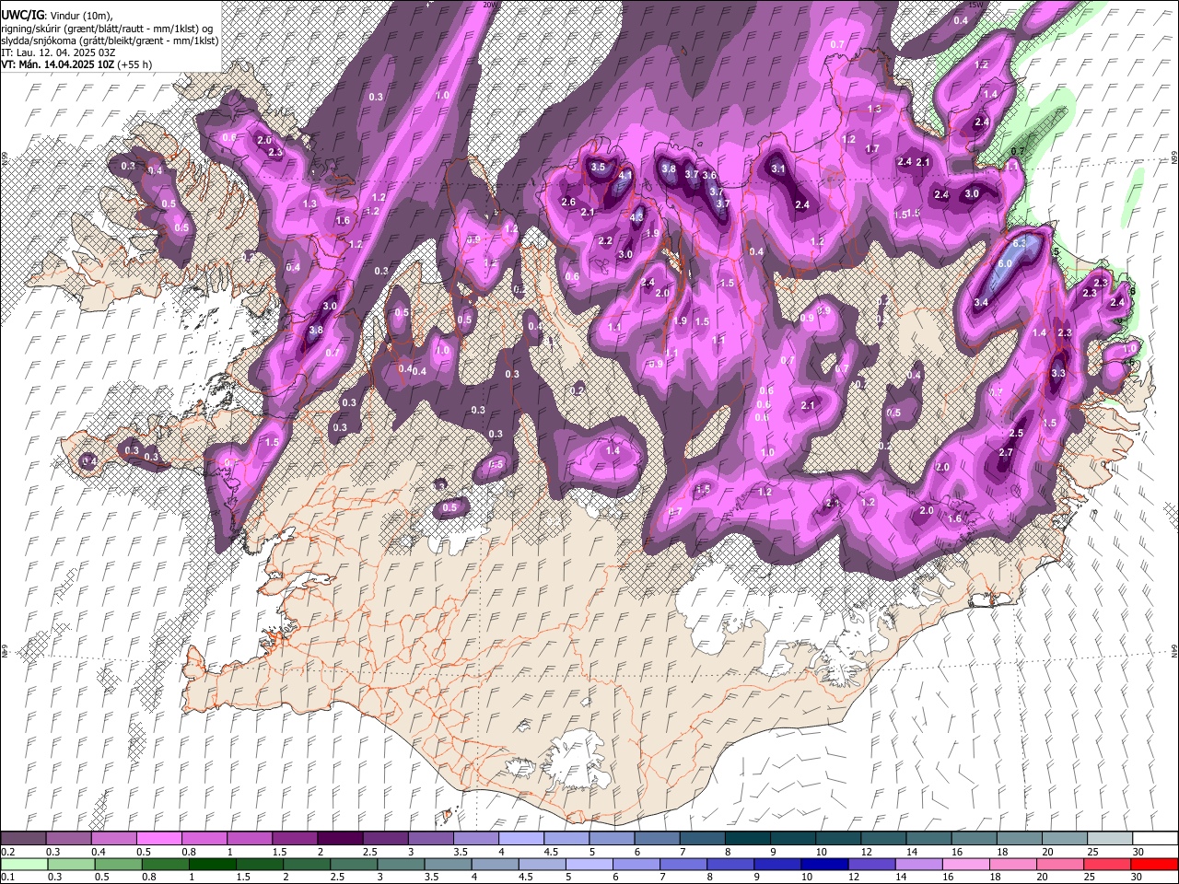This screenshot has width=1179, height=884.
Task: Click the 4.1 map value
Action: 625,175
